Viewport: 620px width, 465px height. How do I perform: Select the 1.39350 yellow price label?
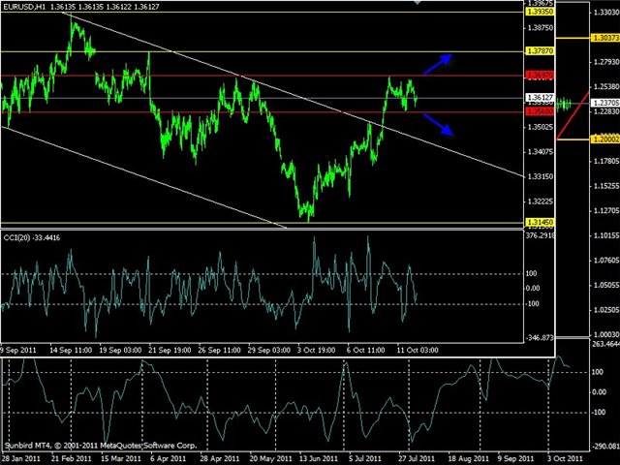tap(539, 13)
